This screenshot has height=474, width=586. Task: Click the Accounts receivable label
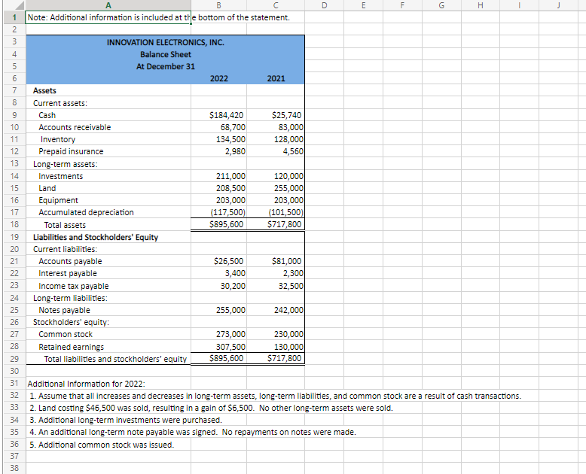coord(75,127)
